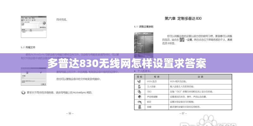
Task: Click description 设置对您设备访问的限制。
Action: click(x=182, y=102)
